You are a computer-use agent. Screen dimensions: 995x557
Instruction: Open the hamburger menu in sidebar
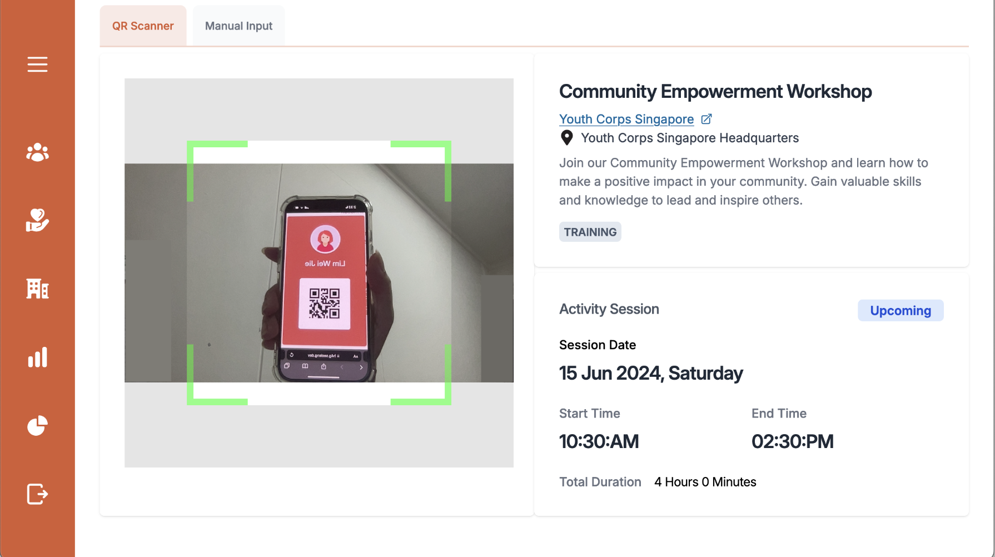(37, 64)
